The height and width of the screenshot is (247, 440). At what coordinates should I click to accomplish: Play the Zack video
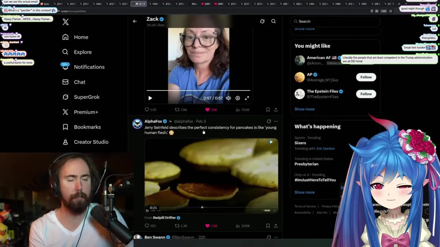(x=150, y=98)
